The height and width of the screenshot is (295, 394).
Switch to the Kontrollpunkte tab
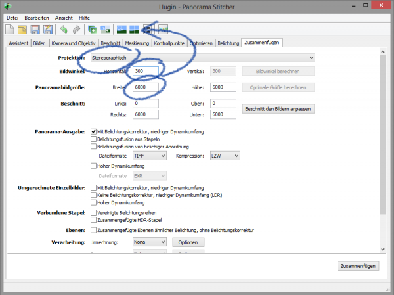point(169,43)
